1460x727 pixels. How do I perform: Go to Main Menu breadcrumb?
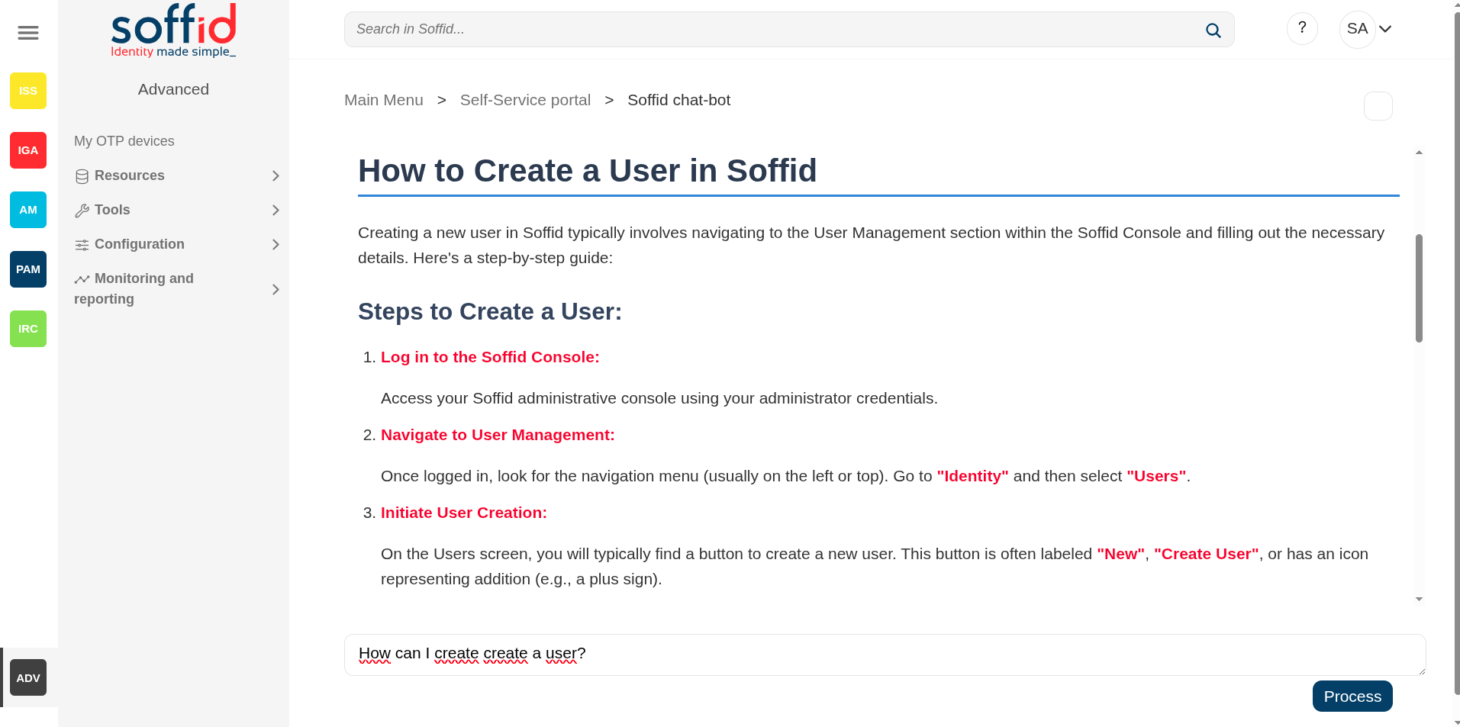pyautogui.click(x=383, y=100)
